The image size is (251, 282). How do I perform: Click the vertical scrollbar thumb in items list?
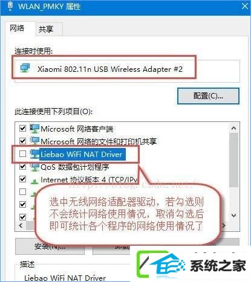coord(234,160)
